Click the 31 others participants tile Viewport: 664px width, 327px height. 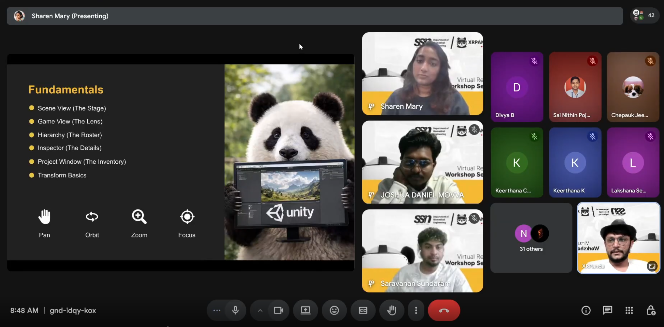pyautogui.click(x=531, y=238)
